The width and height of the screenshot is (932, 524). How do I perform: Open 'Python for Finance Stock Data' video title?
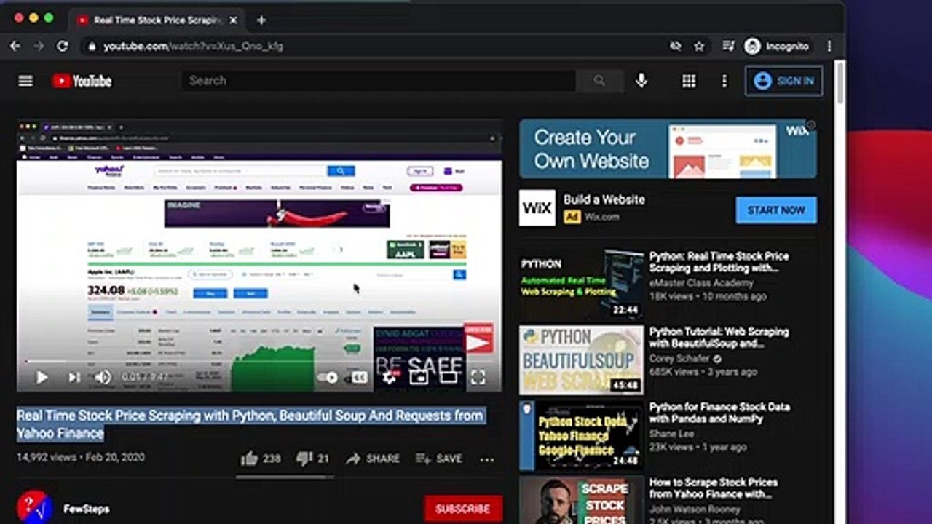719,413
